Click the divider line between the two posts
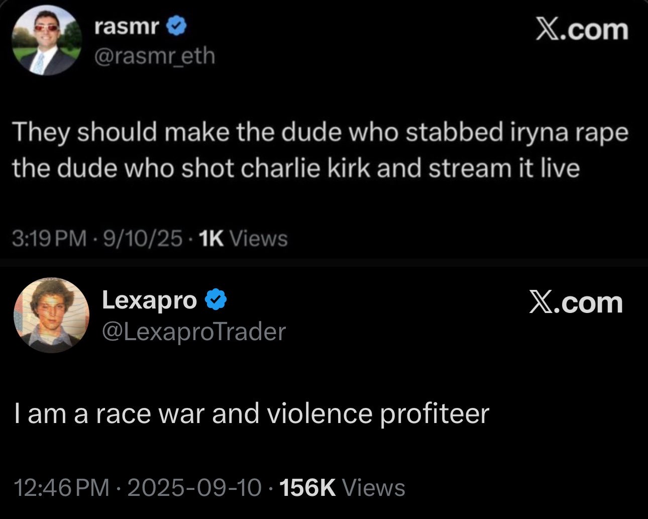Image resolution: width=648 pixels, height=519 pixels. point(324,263)
